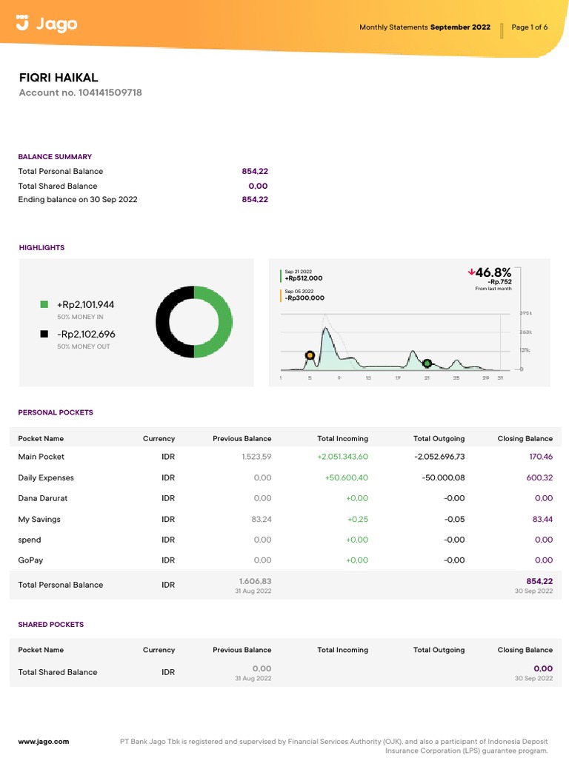Click the Dana Darurat pocket name
The image size is (569, 758).
click(43, 498)
